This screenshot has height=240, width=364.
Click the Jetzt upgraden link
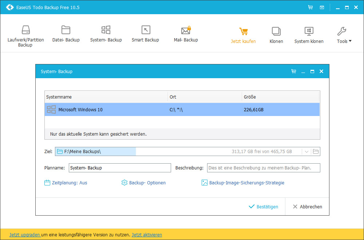25,235
